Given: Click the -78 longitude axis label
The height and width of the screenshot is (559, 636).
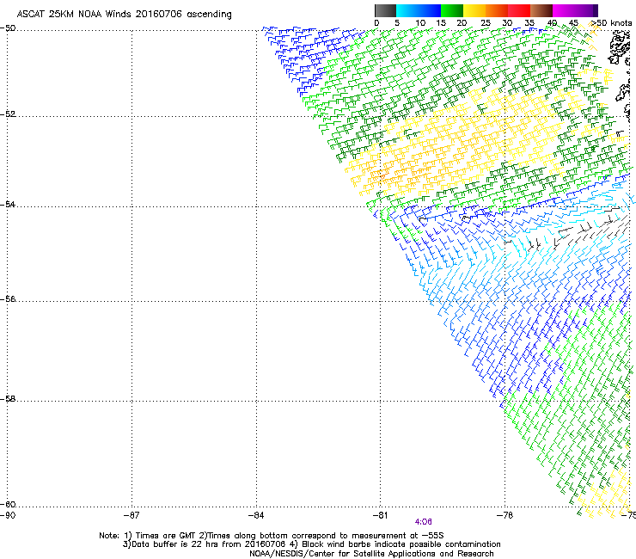Looking at the screenshot, I should pos(505,515).
